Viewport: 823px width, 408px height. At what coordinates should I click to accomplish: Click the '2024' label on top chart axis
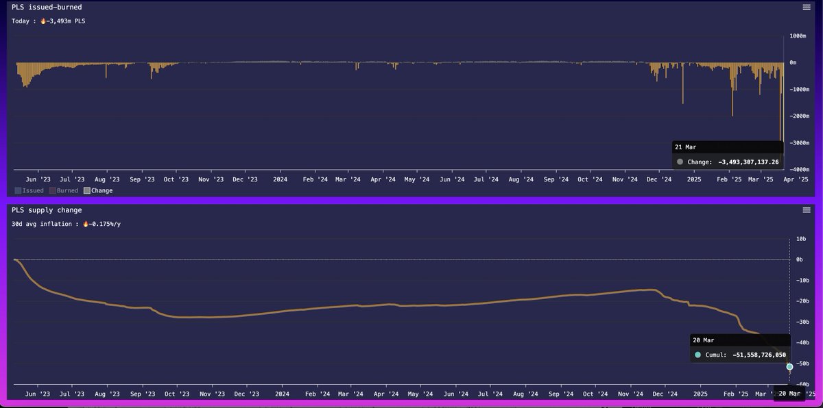point(280,179)
